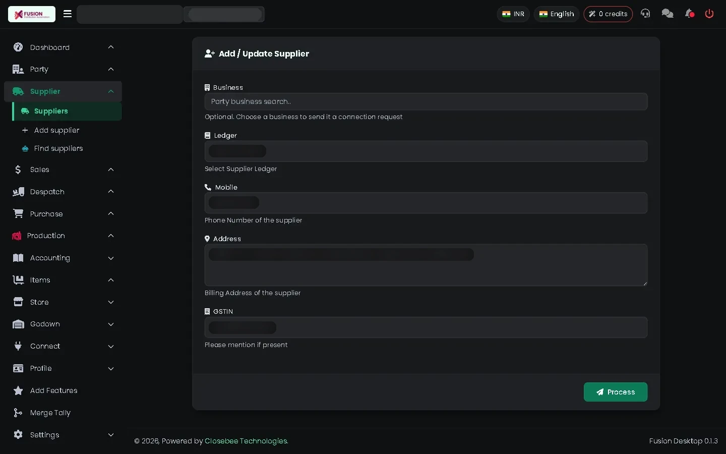Click the Production icon in sidebar
726x454 pixels.
click(17, 236)
